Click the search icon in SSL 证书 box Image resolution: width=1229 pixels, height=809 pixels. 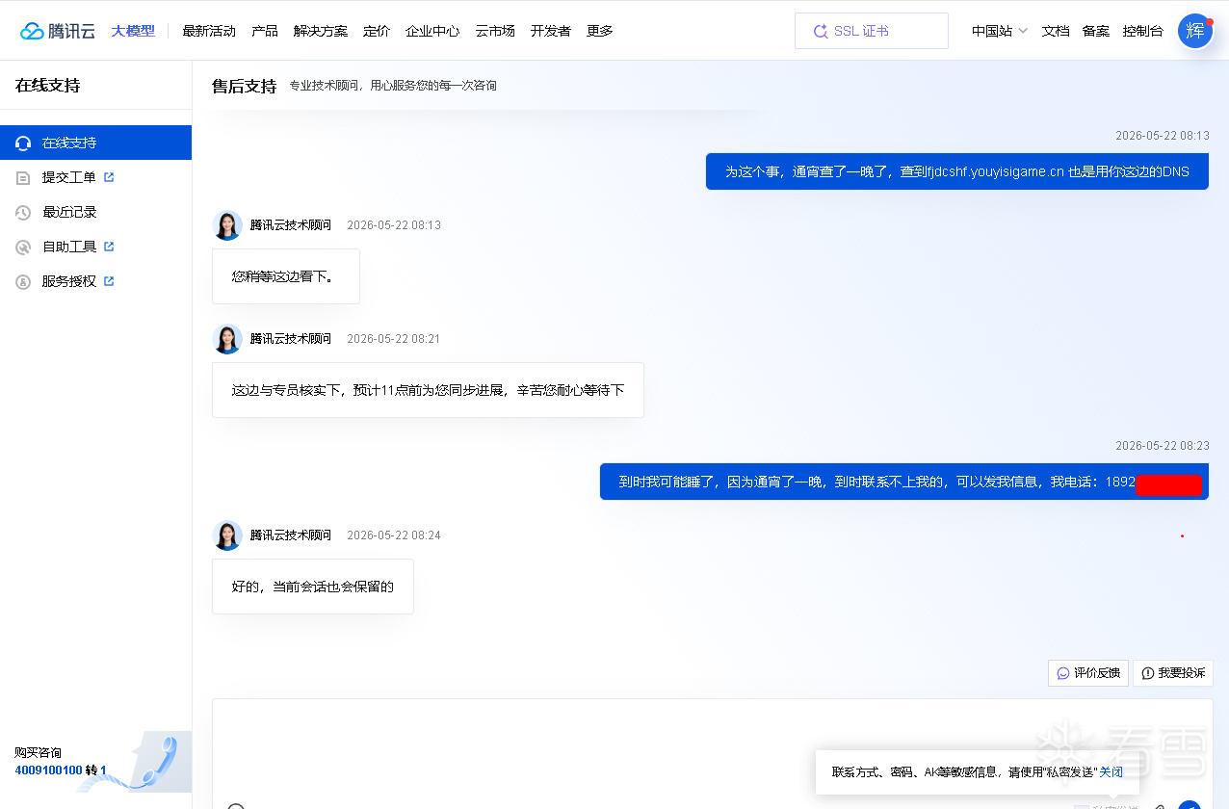pos(821,31)
